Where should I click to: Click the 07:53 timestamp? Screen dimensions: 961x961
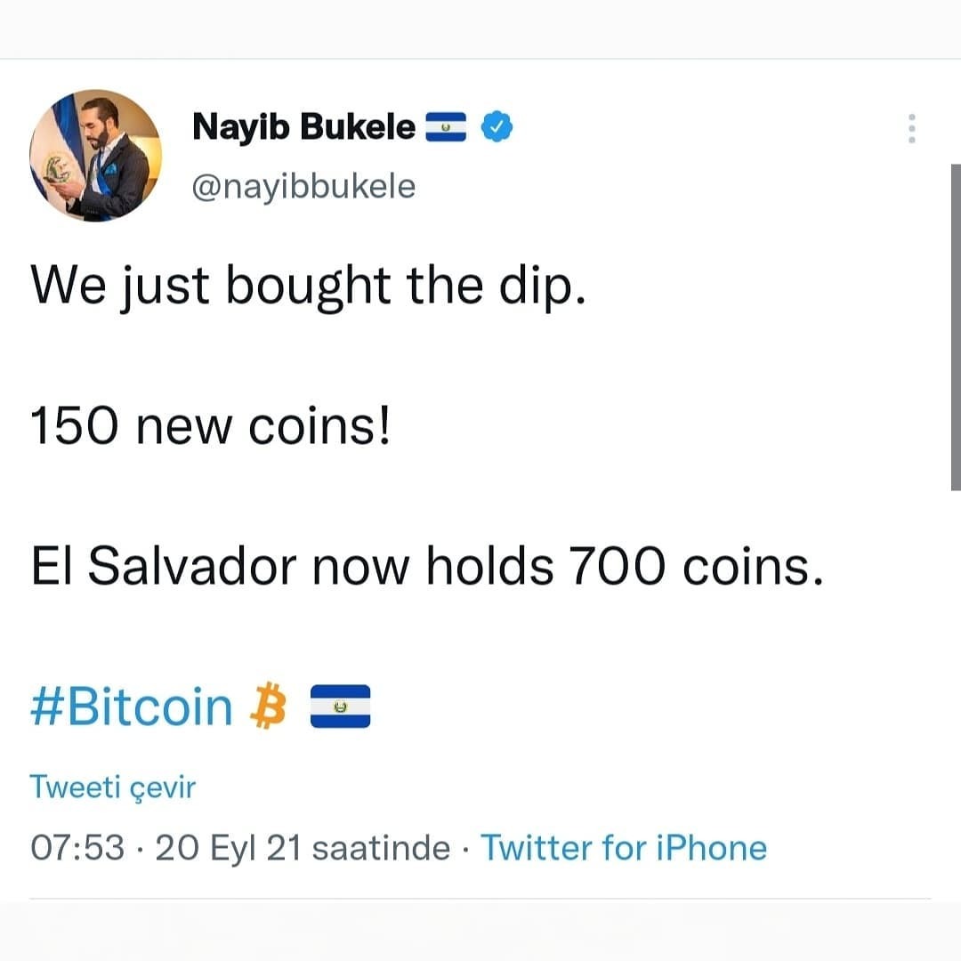point(77,848)
